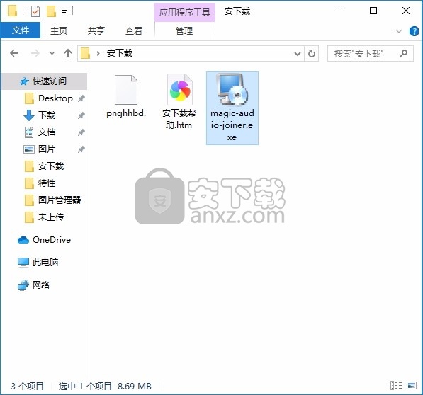The height and width of the screenshot is (395, 423).
Task: Click the pin icon next to 下载
Action: [81, 115]
